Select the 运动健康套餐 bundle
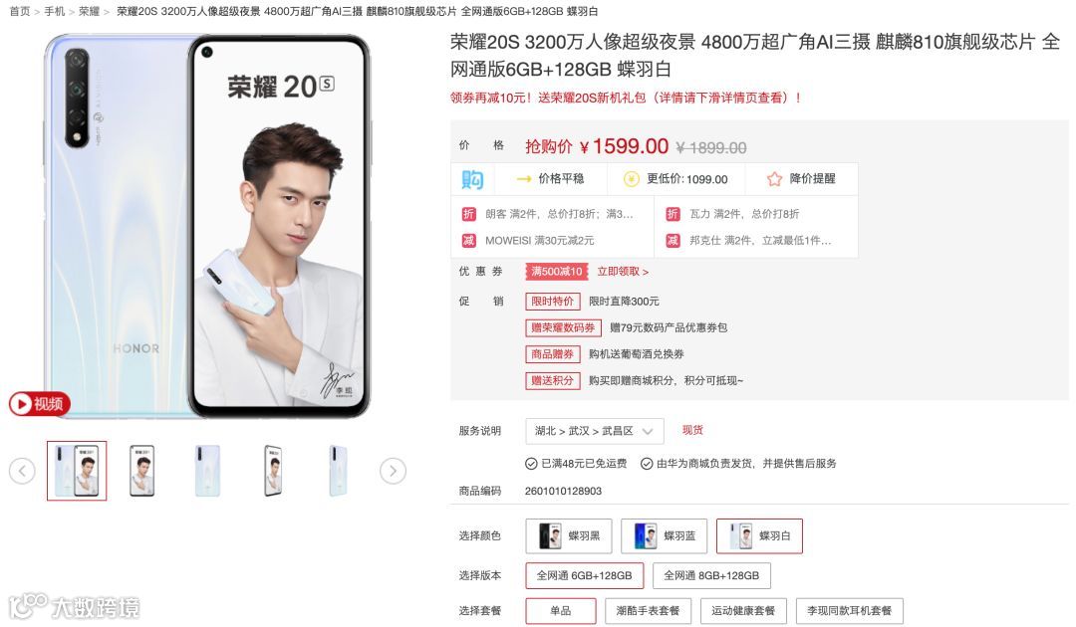1076x627 pixels. click(x=742, y=610)
